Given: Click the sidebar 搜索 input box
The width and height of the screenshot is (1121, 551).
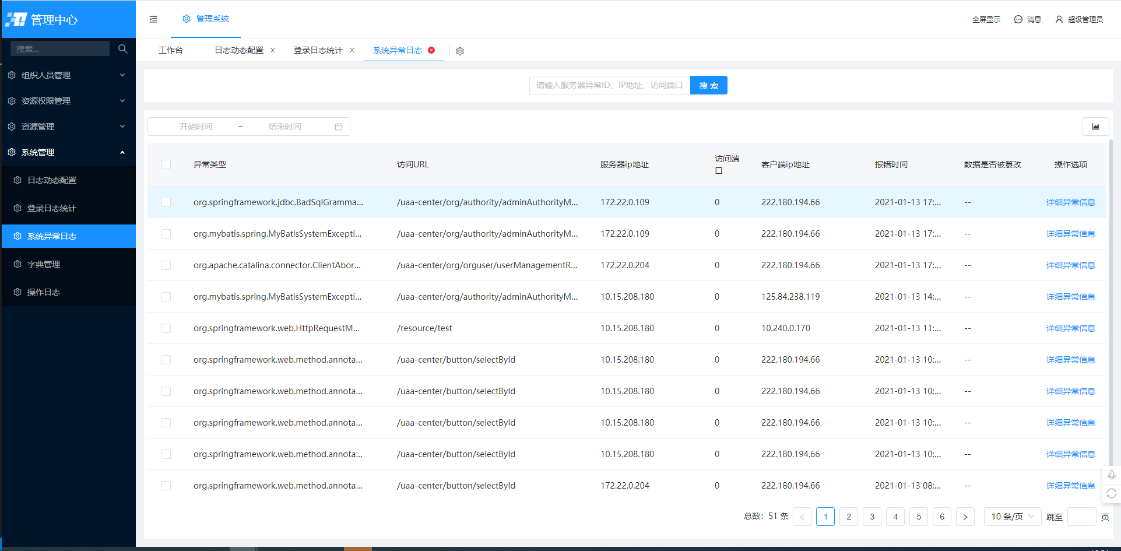Looking at the screenshot, I should [x=60, y=49].
